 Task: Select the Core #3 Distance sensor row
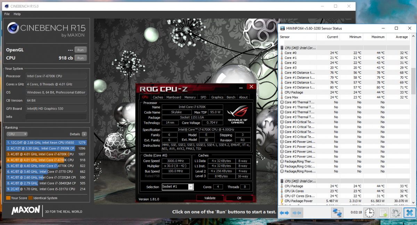[345, 87]
